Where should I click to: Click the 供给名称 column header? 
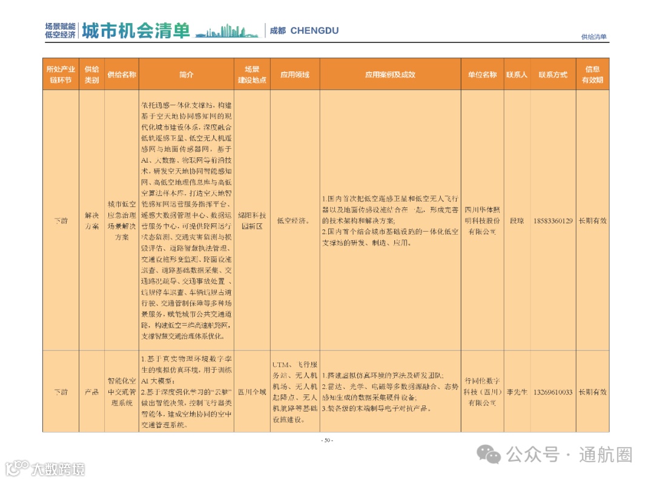pyautogui.click(x=122, y=74)
